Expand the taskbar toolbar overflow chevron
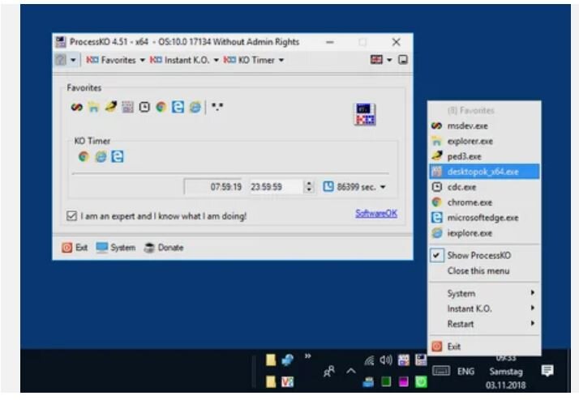Viewport: 579px width, 400px height. pyautogui.click(x=307, y=356)
